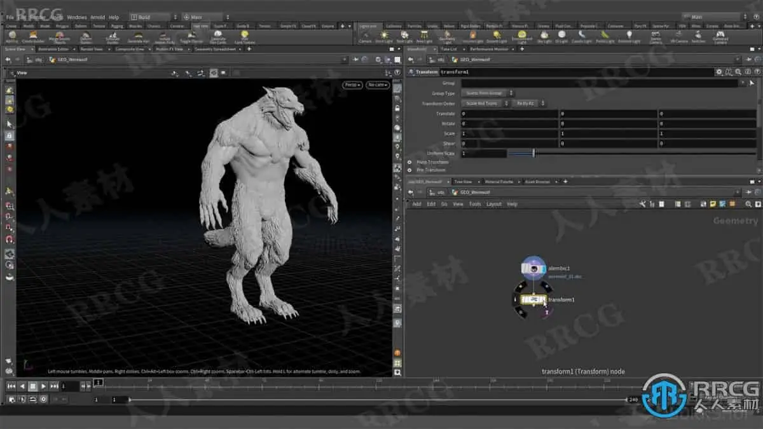Viewport: 763px width, 429px height.
Task: Add a GI Light from the shelf
Action: [561, 37]
